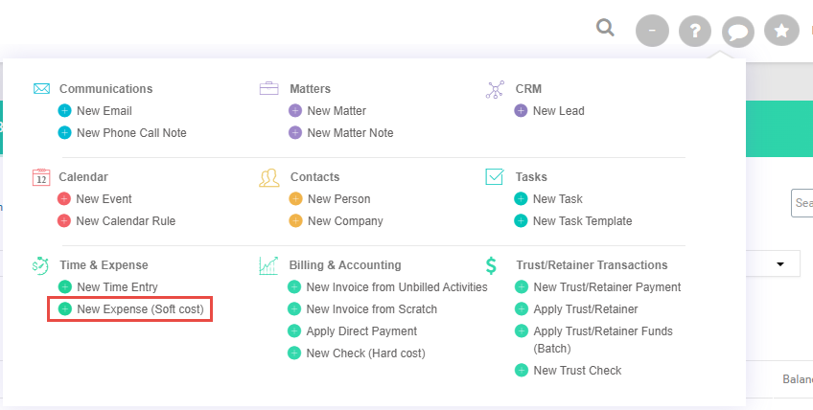Select New Expense (Soft cost)
This screenshot has height=410, width=813.
click(141, 309)
